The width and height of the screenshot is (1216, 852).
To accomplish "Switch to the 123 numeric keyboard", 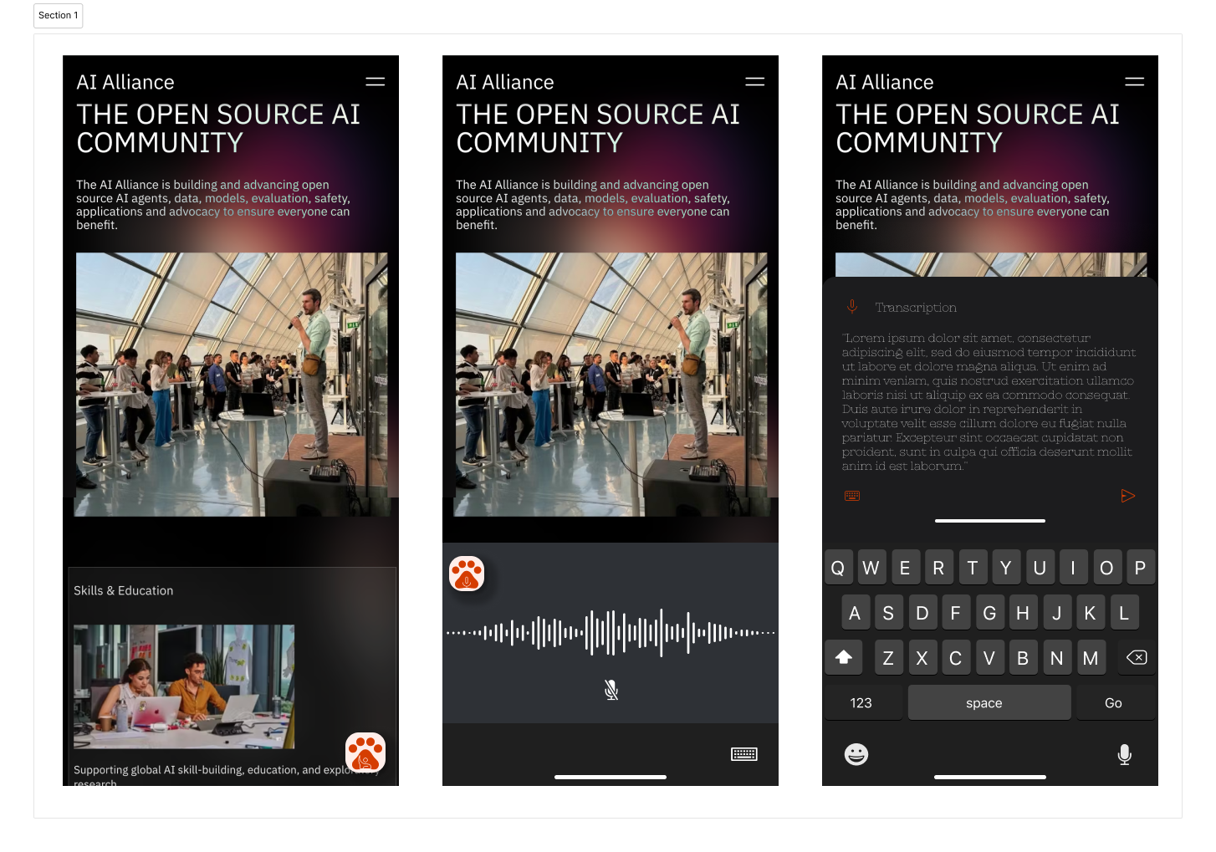I will 862,702.
